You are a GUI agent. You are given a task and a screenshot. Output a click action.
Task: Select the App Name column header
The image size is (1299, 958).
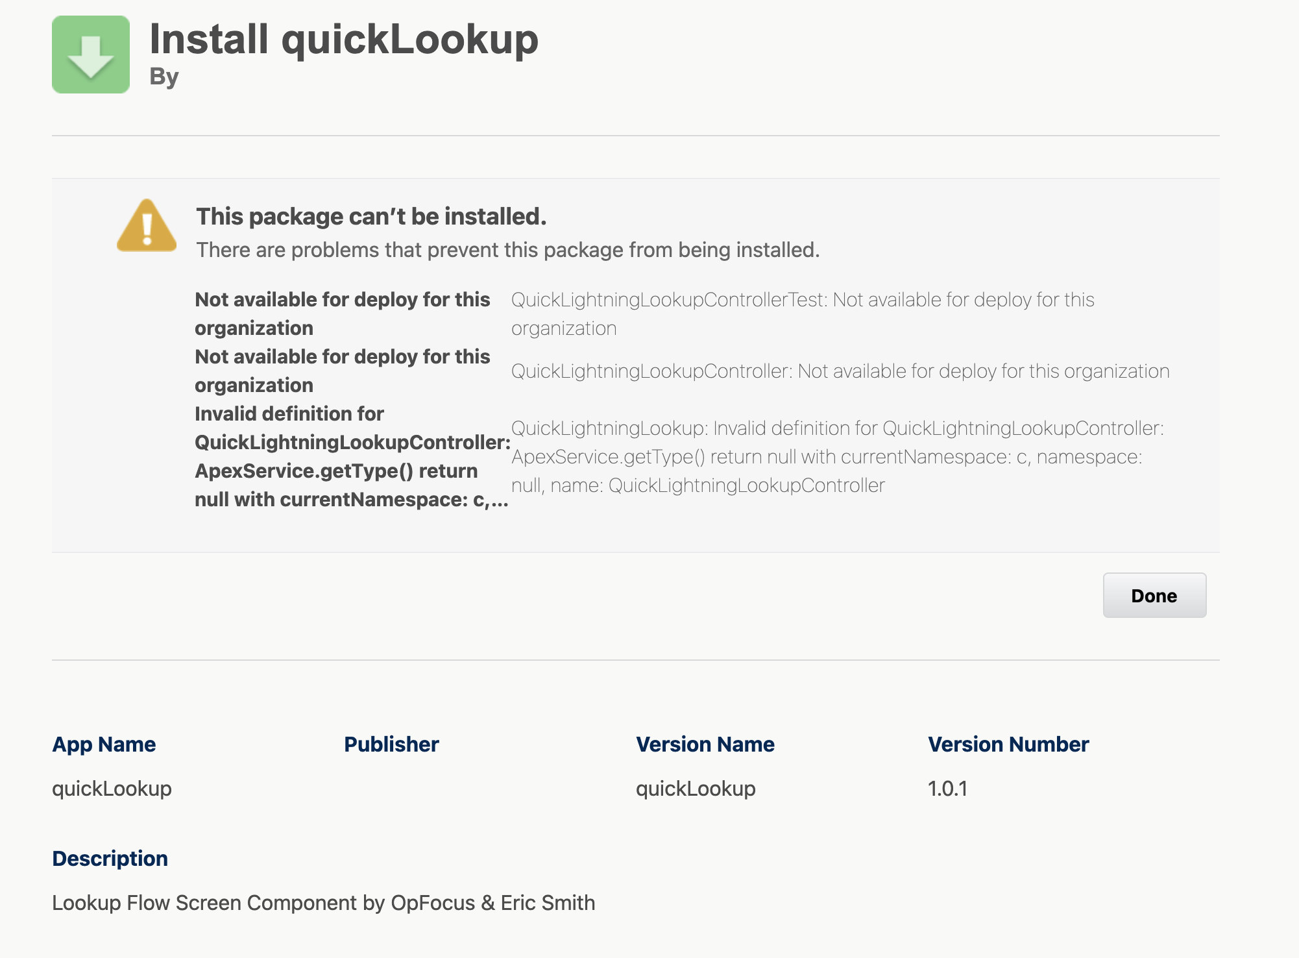[x=104, y=744]
